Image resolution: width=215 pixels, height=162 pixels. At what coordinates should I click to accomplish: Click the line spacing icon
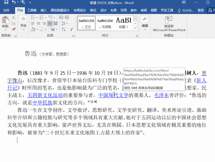coord(63,24)
